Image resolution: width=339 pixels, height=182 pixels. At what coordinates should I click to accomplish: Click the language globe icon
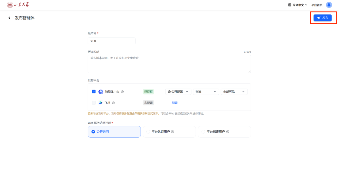(290, 5)
